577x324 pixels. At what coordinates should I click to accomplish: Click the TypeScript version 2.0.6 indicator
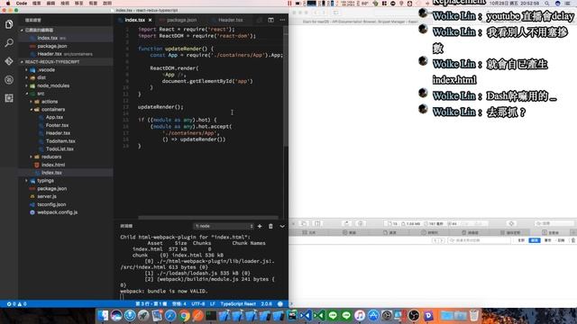(267, 304)
